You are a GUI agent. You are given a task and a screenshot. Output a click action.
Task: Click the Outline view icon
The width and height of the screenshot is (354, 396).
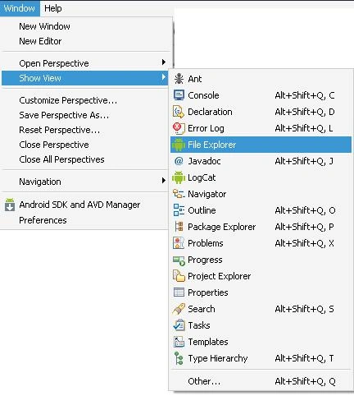tap(179, 210)
